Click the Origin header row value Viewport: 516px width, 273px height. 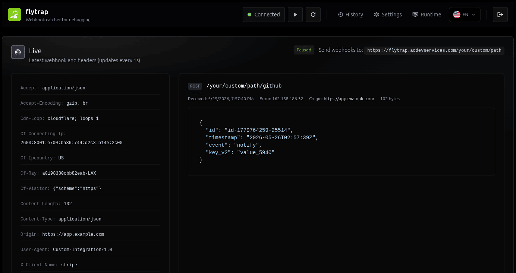coord(73,234)
